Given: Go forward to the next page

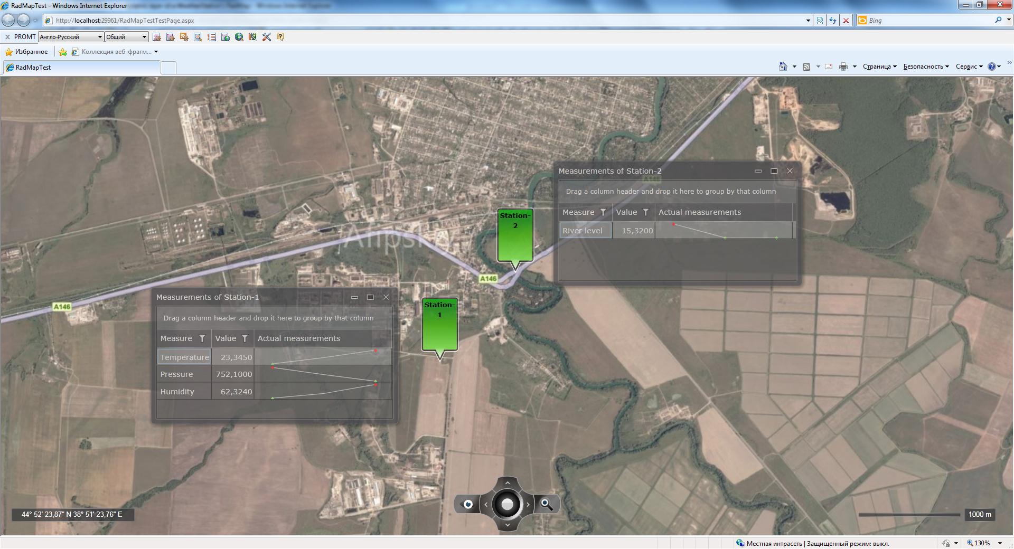Looking at the screenshot, I should point(23,20).
